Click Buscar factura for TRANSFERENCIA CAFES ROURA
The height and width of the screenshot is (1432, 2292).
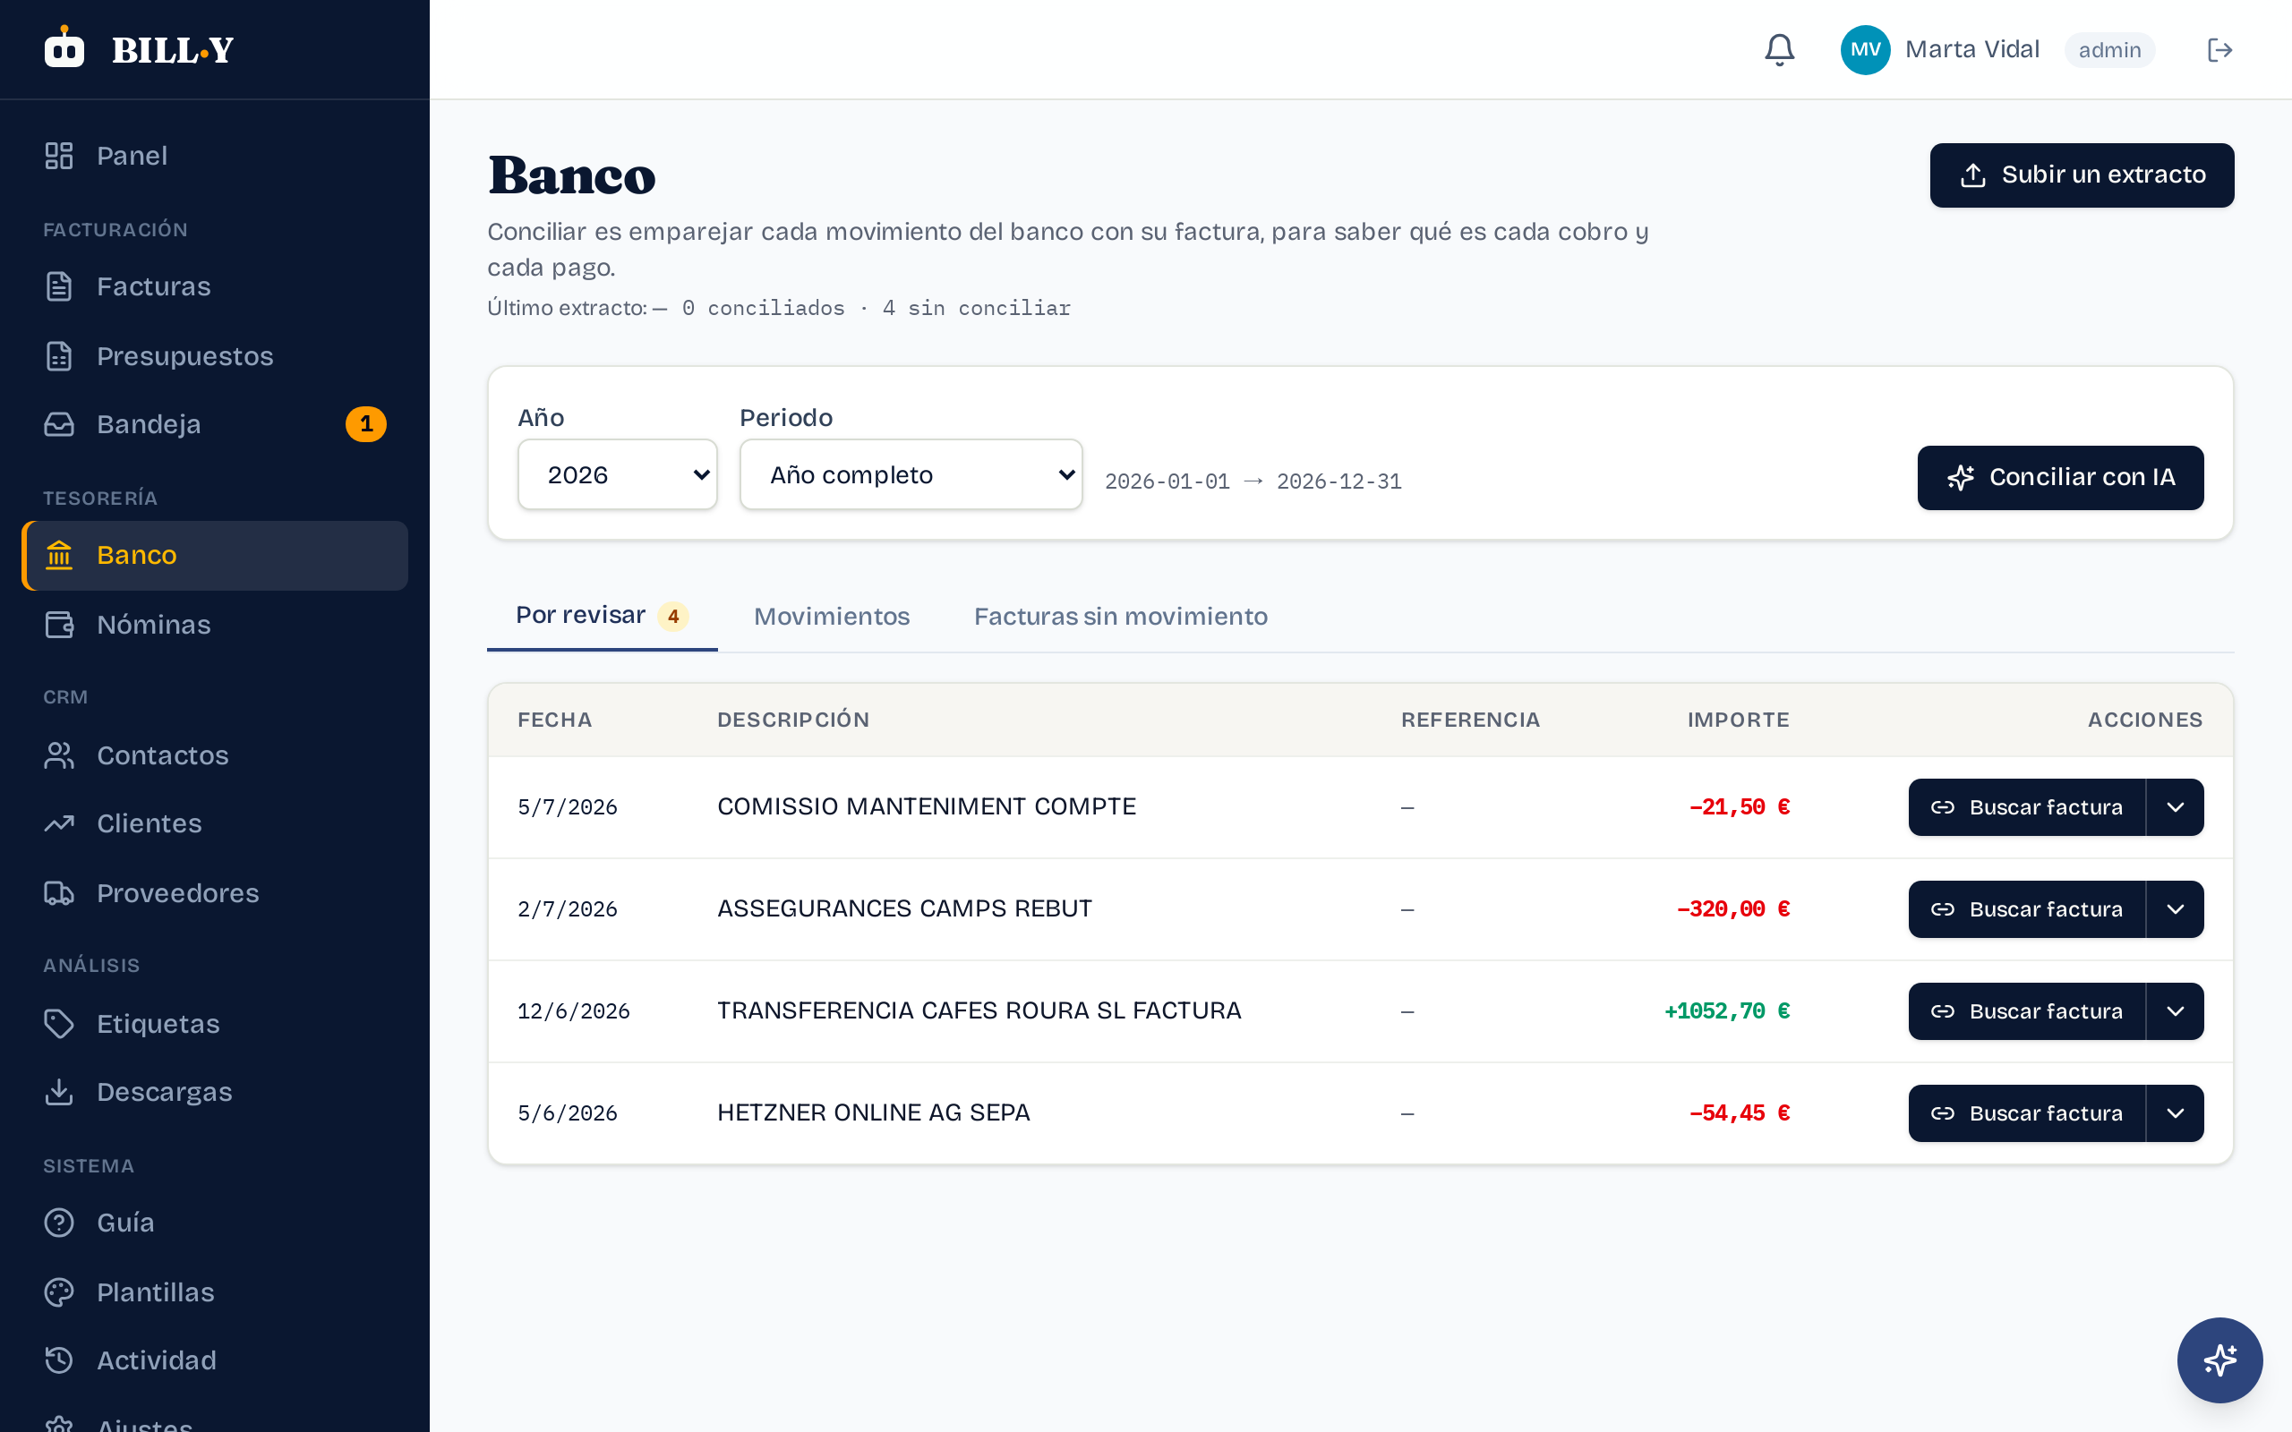pyautogui.click(x=2027, y=1011)
